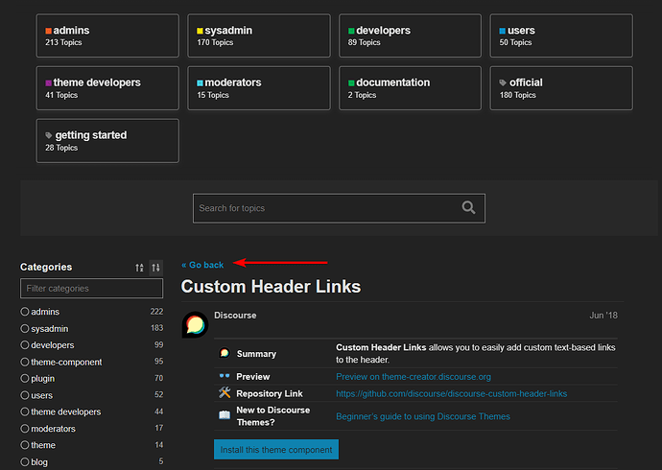Open the sysadmin 170 Topics card
This screenshot has width=662, height=470.
pos(259,35)
